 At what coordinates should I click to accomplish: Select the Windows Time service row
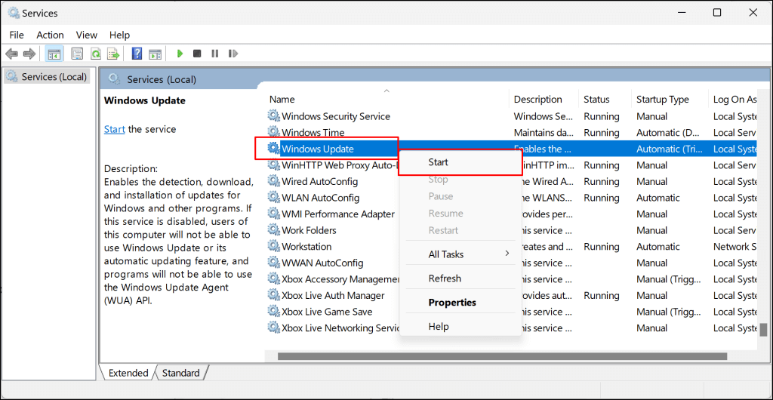(x=313, y=133)
